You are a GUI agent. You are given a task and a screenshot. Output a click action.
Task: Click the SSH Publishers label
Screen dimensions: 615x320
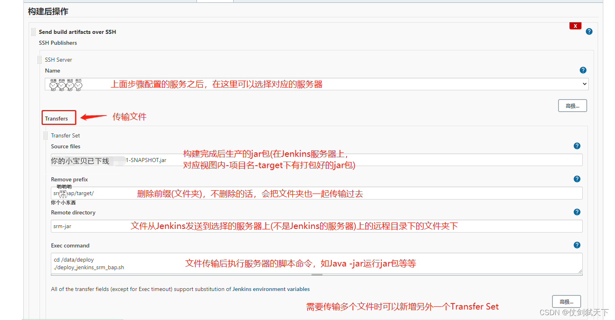tap(58, 43)
